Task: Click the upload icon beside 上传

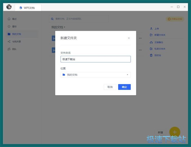Action: [x=151, y=29]
